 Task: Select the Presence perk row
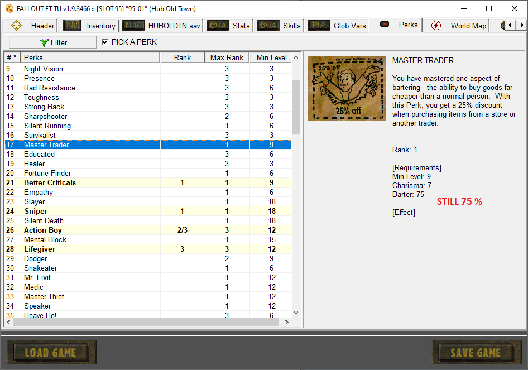(148, 78)
